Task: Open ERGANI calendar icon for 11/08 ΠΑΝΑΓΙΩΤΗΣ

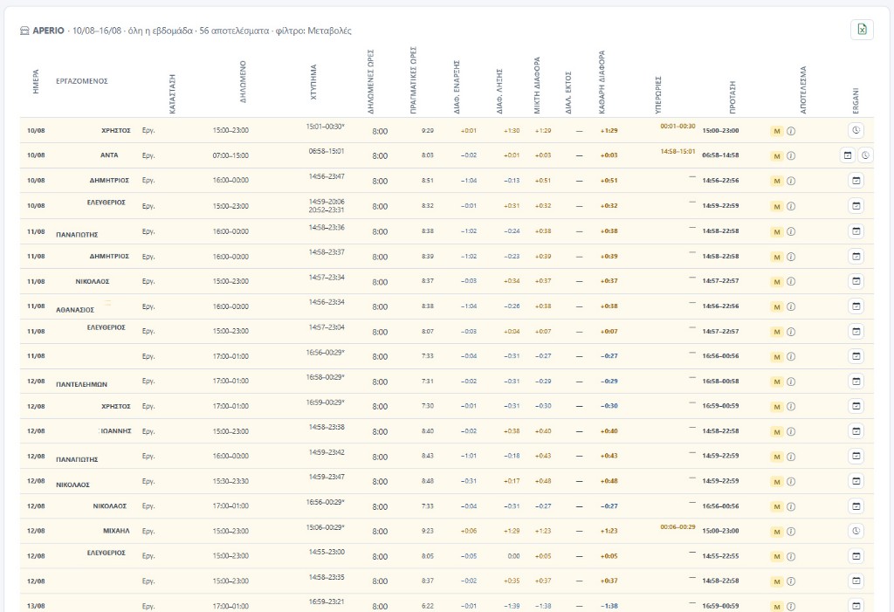Action: 856,231
